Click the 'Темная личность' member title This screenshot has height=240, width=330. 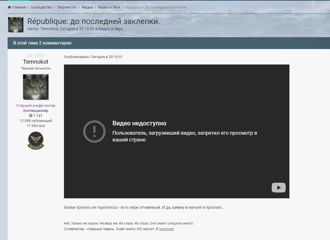point(36,68)
